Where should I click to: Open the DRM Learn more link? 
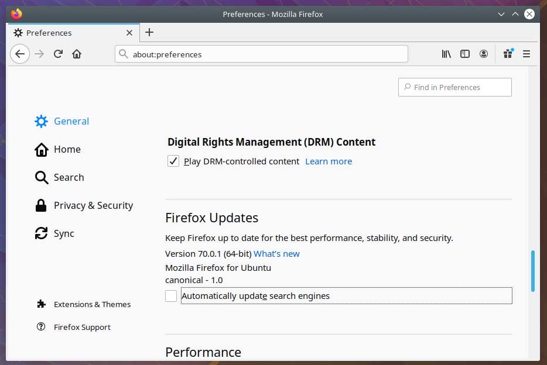coord(329,161)
